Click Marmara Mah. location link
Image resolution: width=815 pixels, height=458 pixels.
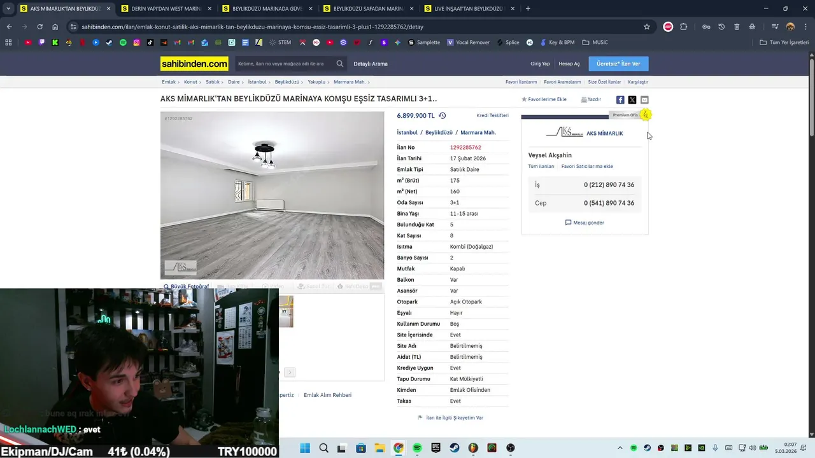[478, 132]
